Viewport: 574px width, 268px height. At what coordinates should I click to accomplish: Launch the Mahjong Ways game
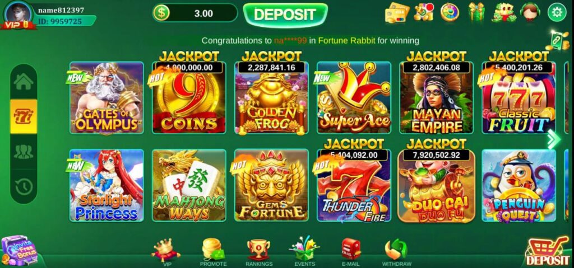pos(189,185)
